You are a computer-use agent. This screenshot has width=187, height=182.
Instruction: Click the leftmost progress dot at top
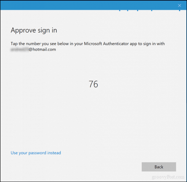click(119, 10)
